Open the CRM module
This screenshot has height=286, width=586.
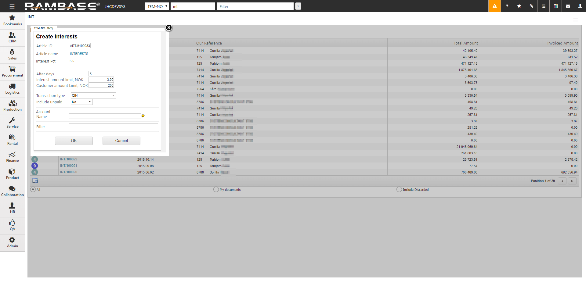pos(12,38)
